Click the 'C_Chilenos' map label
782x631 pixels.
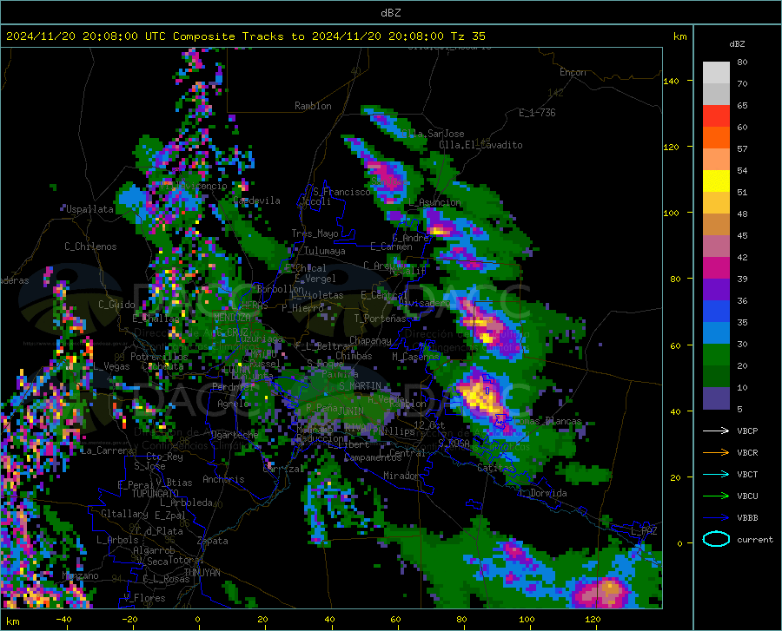pyautogui.click(x=90, y=246)
